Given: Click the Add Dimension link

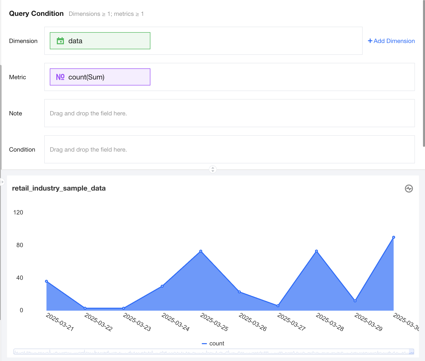Looking at the screenshot, I should [x=394, y=41].
